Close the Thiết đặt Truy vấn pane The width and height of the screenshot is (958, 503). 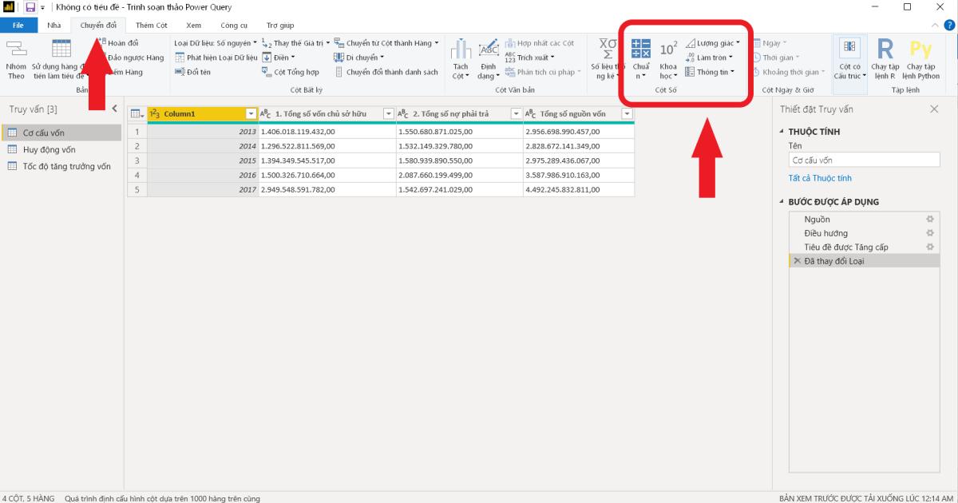point(934,109)
